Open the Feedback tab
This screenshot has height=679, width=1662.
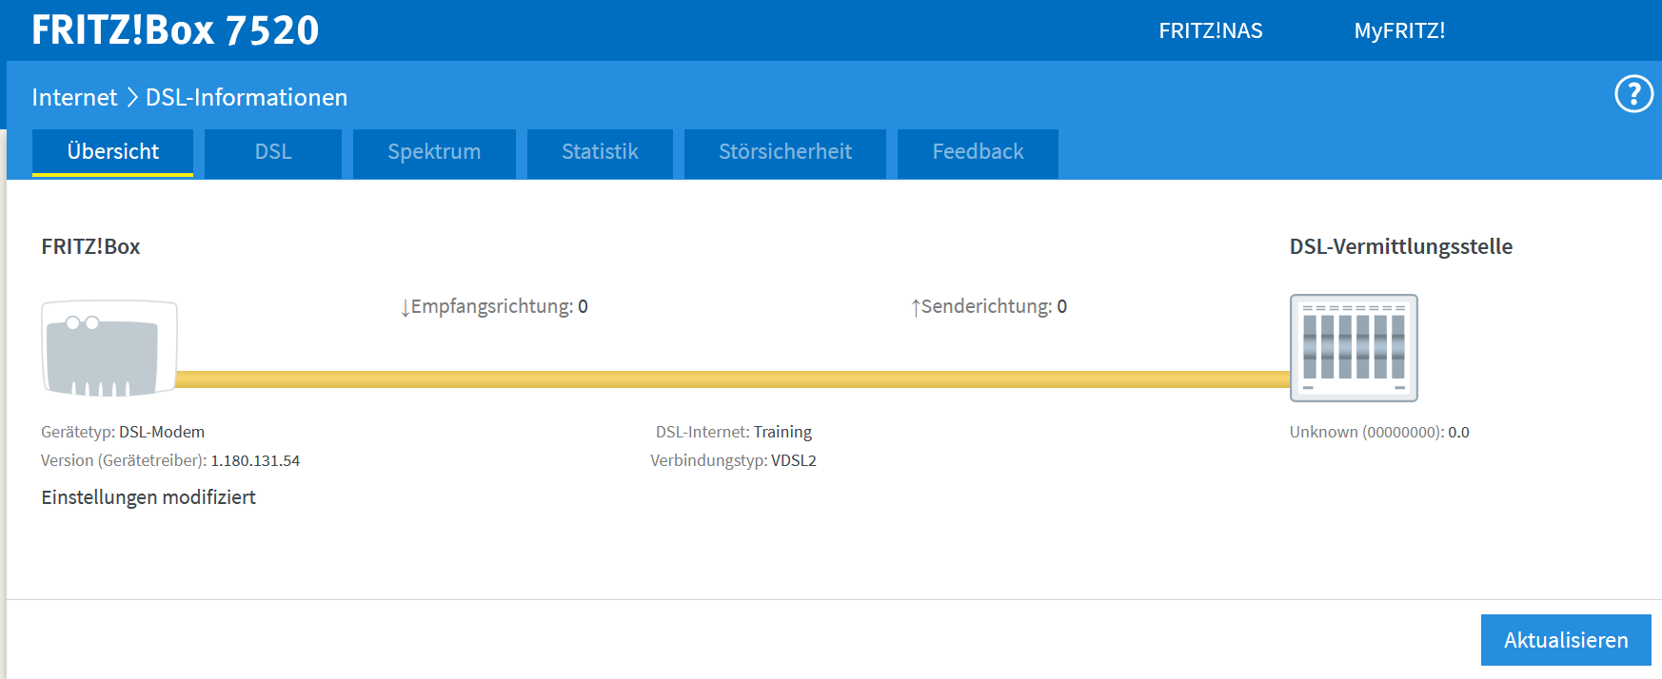[978, 153]
